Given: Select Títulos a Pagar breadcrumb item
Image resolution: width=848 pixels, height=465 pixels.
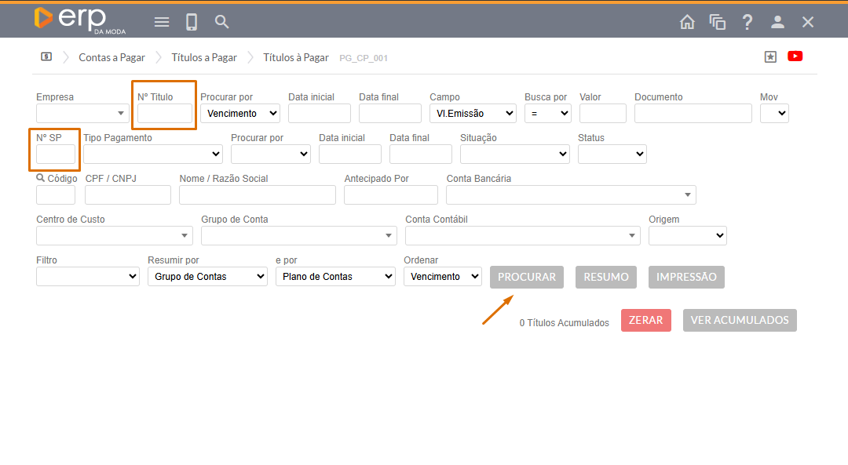Looking at the screenshot, I should 204,57.
